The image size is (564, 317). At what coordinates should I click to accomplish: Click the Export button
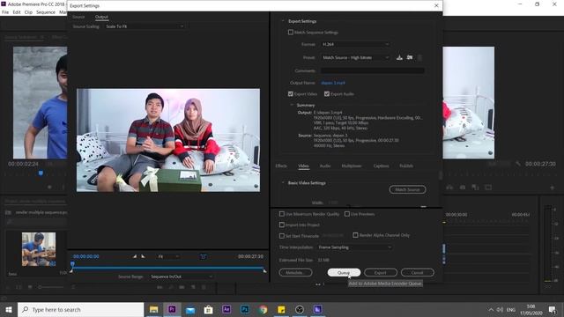point(380,272)
